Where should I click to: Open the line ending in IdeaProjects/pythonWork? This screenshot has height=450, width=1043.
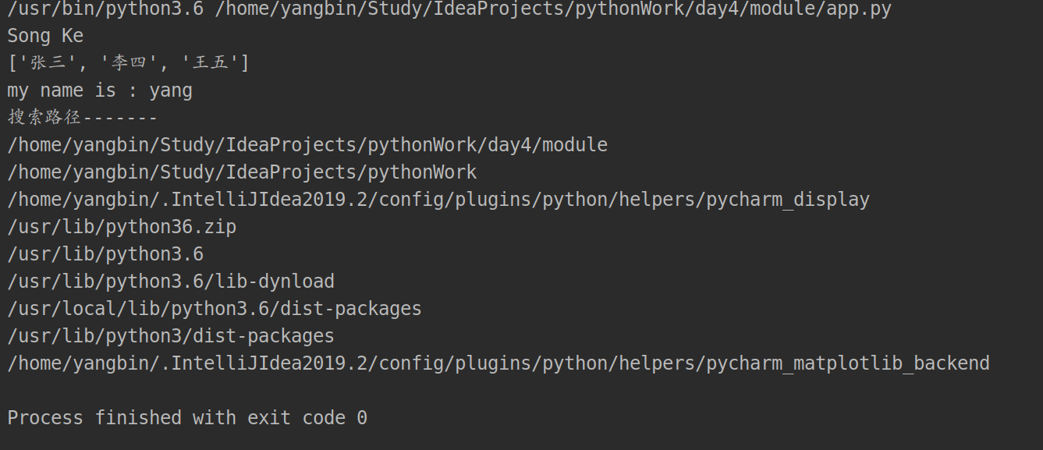(242, 172)
